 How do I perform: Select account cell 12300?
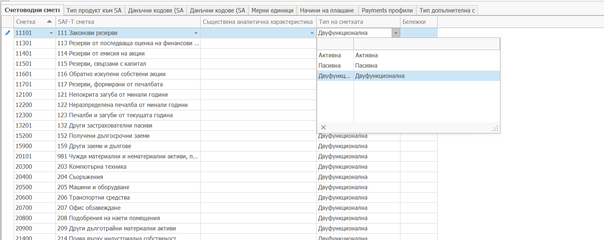click(35, 115)
